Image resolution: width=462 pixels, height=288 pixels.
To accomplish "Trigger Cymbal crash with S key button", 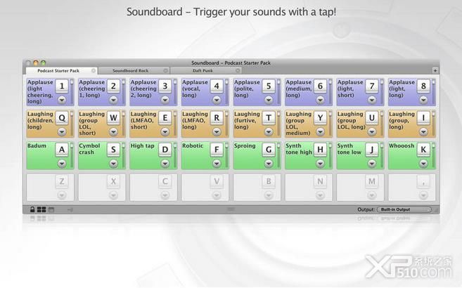I will [113, 150].
